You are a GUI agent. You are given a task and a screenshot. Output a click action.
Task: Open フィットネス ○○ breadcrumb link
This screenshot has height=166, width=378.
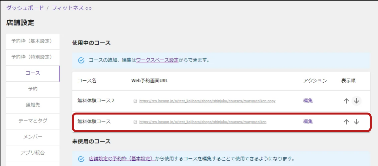point(72,8)
